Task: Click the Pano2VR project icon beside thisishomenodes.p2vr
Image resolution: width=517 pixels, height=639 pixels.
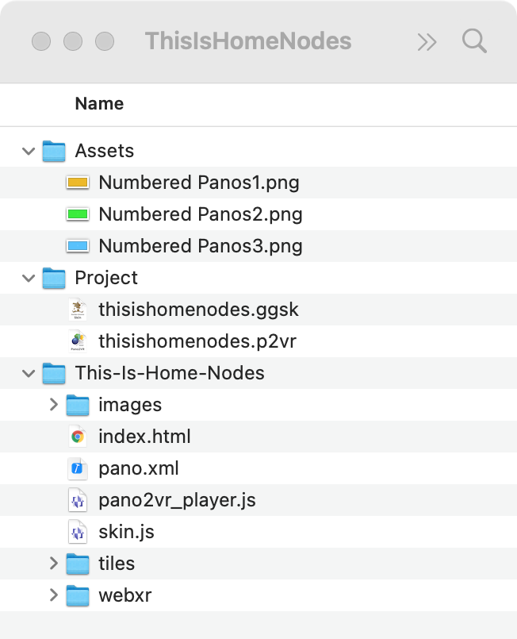Action: pos(78,341)
